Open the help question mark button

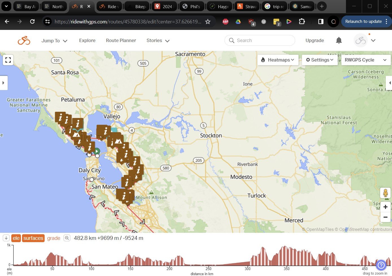(381, 265)
